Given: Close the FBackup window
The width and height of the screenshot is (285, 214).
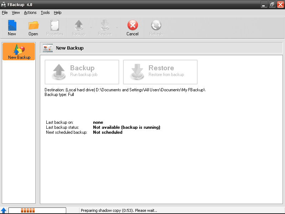Looking at the screenshot, I should pos(280,5).
